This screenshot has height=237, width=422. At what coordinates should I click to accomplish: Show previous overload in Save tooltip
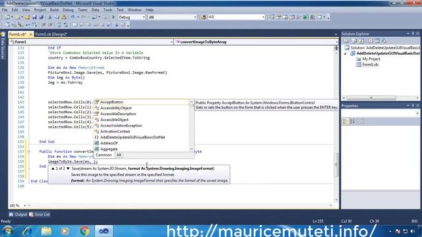(53, 169)
